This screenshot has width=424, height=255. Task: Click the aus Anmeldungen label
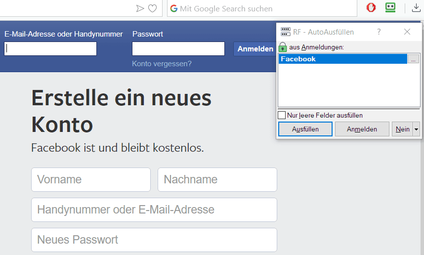(x=316, y=47)
